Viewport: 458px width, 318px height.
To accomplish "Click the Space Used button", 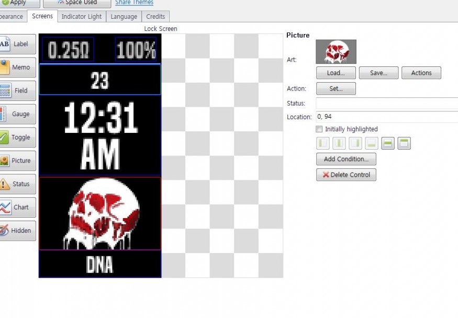I will coord(77,3).
